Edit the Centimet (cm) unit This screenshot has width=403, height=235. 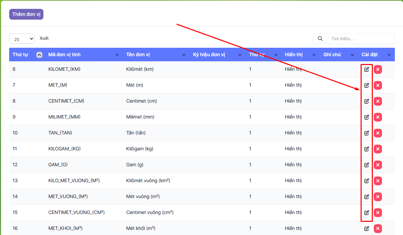point(366,101)
